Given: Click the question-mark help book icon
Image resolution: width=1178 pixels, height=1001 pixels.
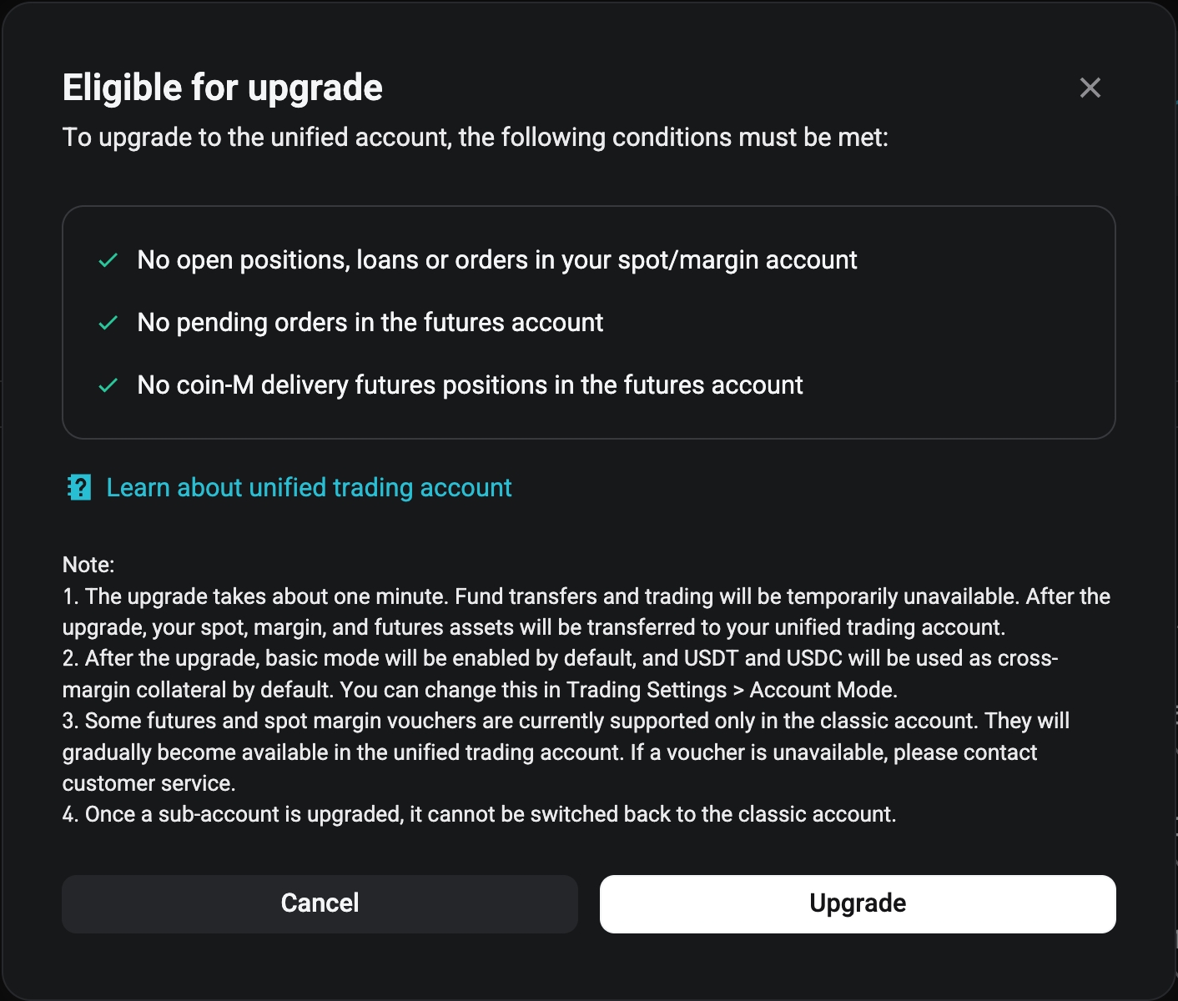Looking at the screenshot, I should 79,487.
